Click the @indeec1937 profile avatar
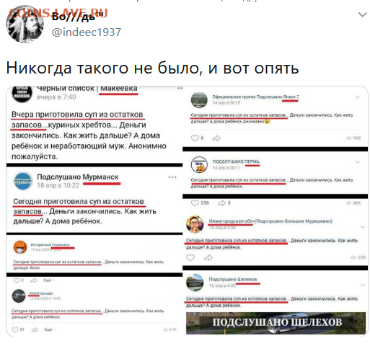The height and width of the screenshot is (346, 370). 25,24
